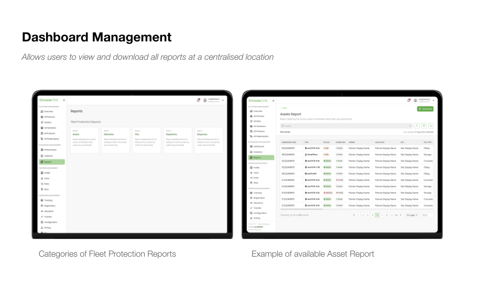Click the Go to page input field

pyautogui.click(x=430, y=215)
